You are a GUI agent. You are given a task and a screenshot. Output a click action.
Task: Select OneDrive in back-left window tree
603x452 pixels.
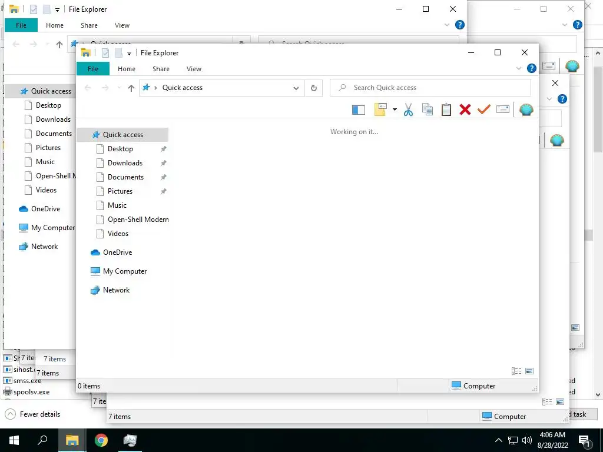tap(45, 209)
